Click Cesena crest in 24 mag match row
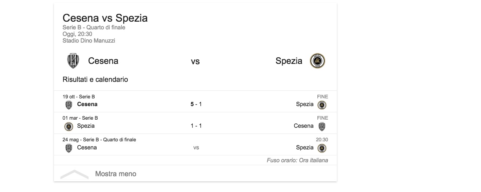 click(x=69, y=148)
